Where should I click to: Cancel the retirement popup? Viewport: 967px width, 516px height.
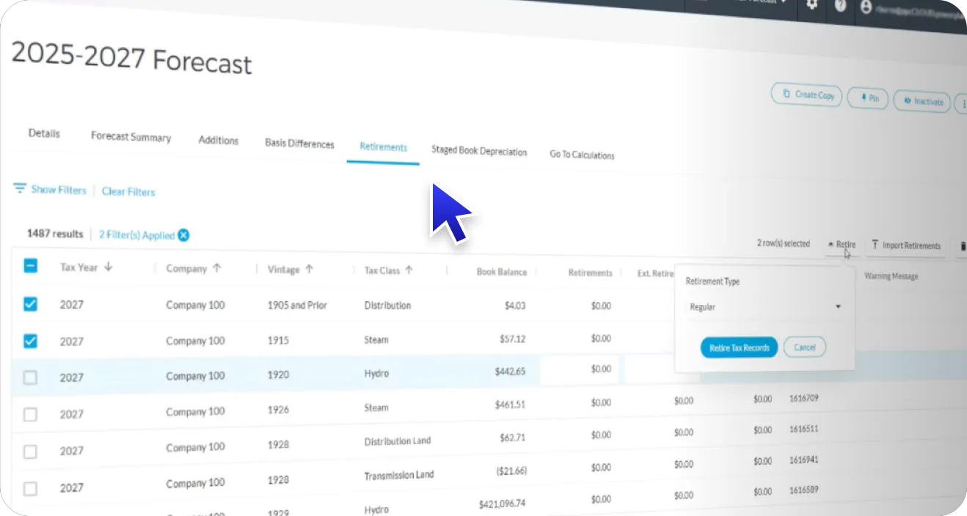coord(804,347)
